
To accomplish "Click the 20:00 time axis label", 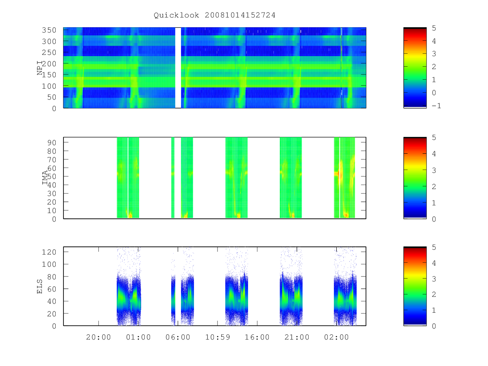I will (98, 337).
